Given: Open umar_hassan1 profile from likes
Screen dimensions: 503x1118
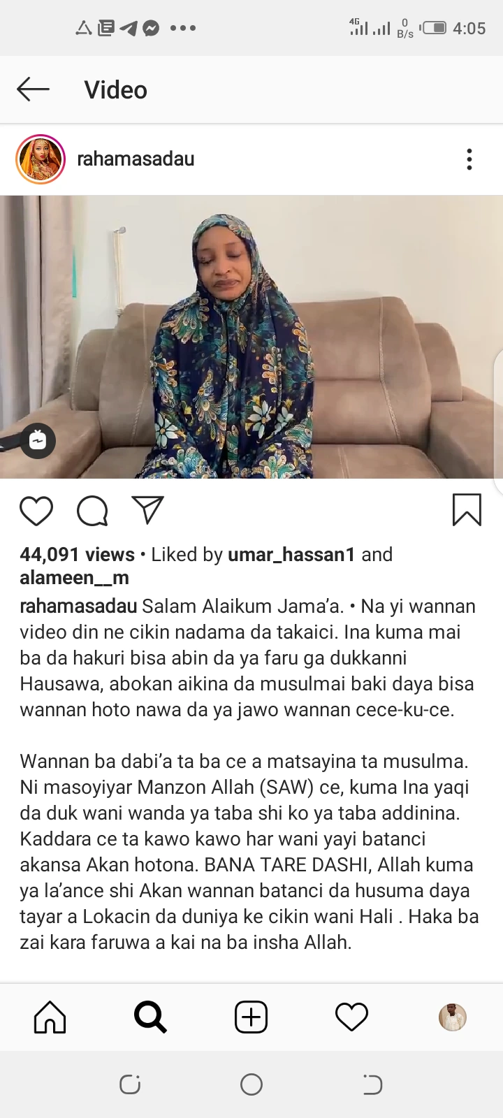Looking at the screenshot, I should [291, 555].
